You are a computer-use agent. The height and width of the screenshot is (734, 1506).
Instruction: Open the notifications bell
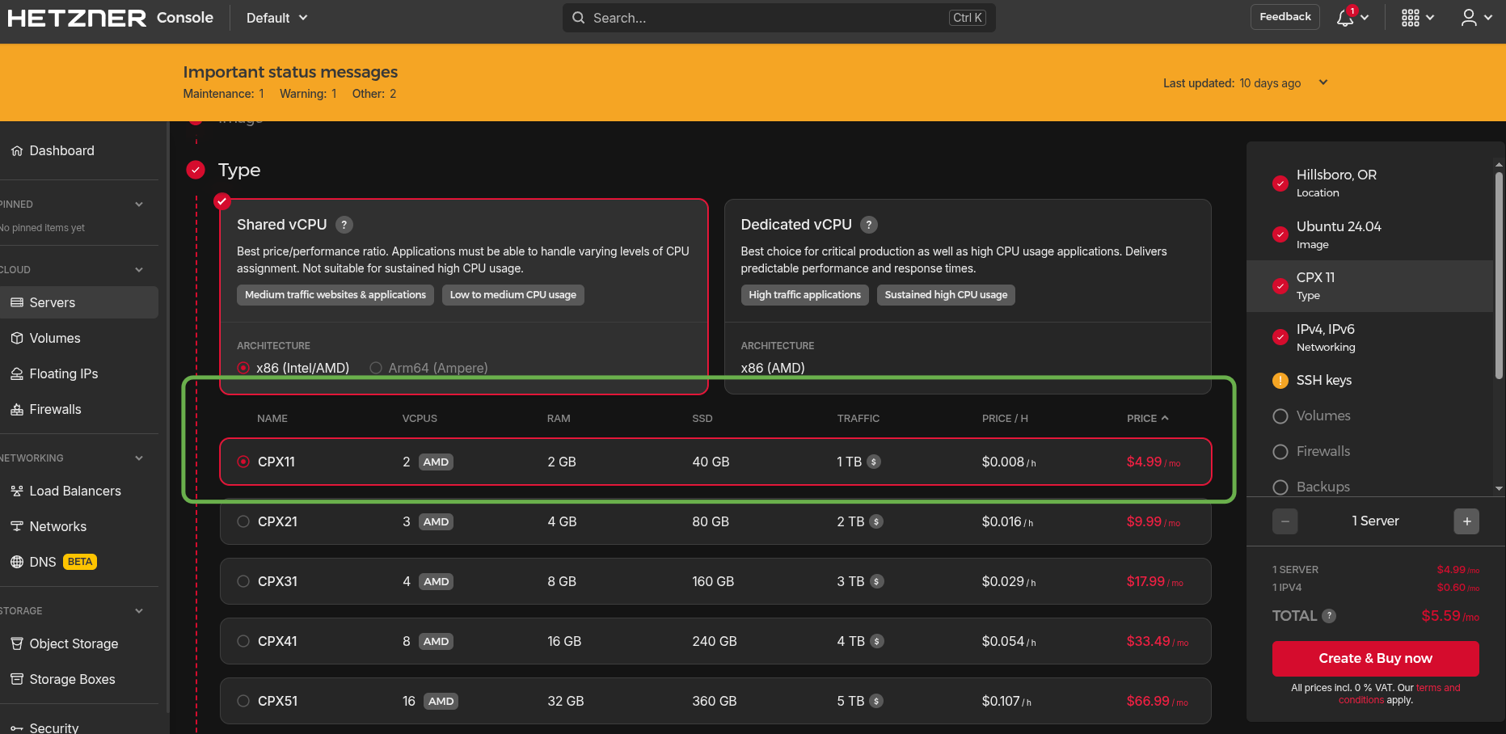click(1346, 18)
